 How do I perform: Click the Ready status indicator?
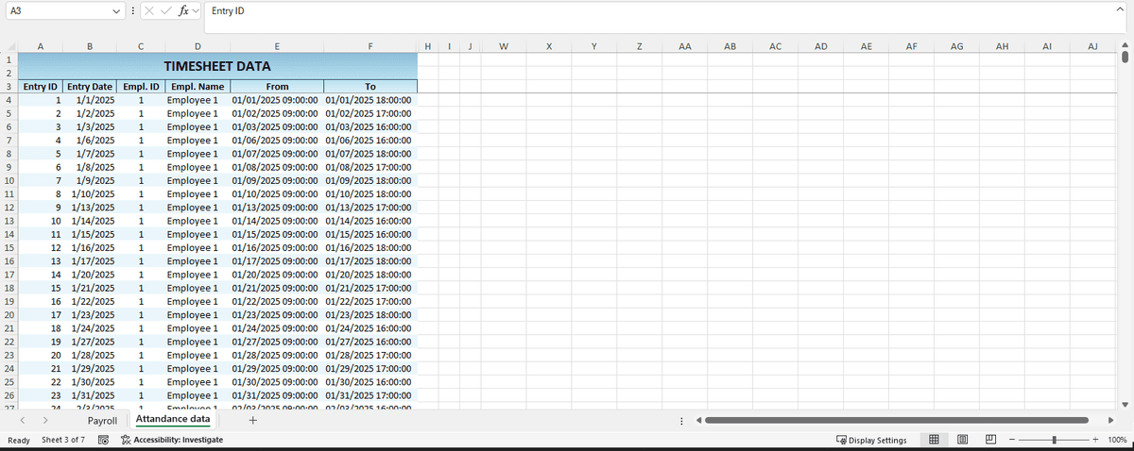pos(18,440)
